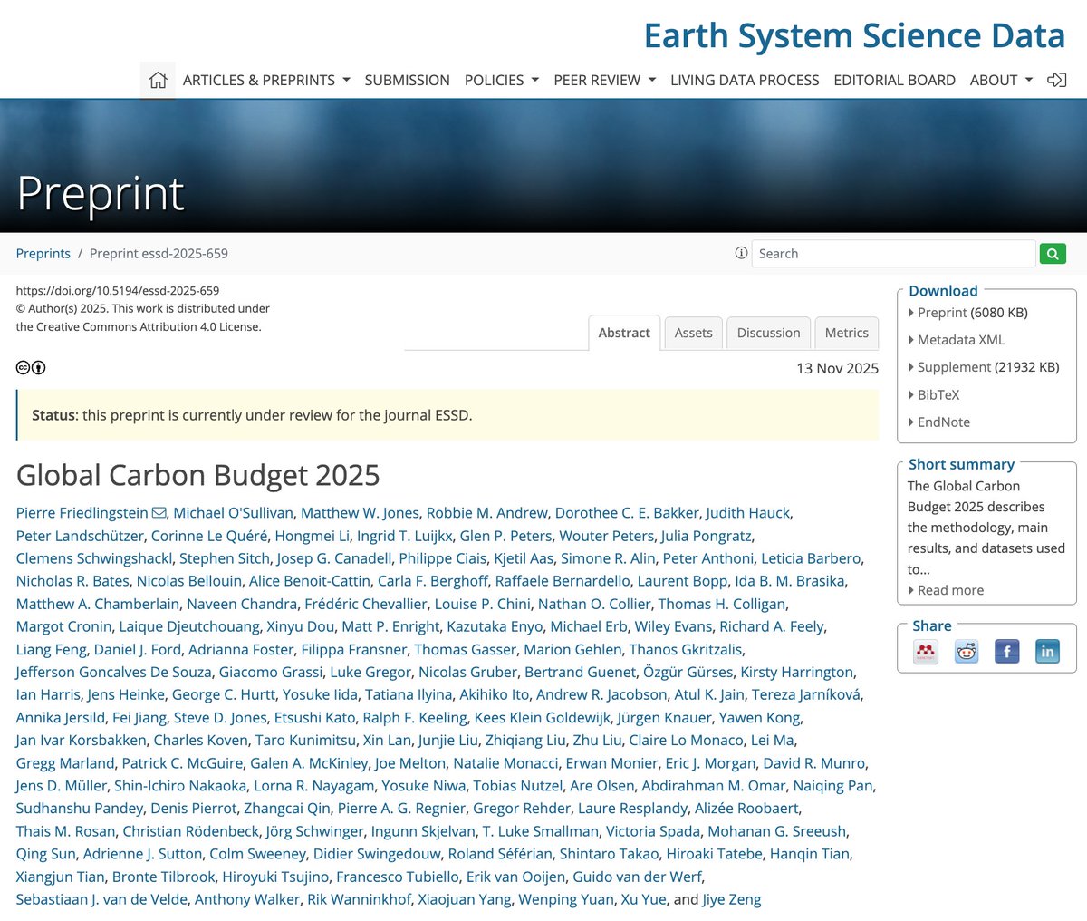The height and width of the screenshot is (921, 1087).
Task: Open author Hanqin Tian's link
Action: tap(810, 853)
